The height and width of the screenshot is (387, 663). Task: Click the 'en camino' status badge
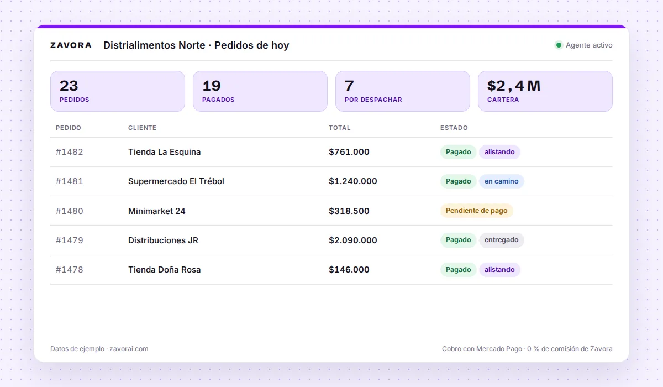[x=502, y=181]
